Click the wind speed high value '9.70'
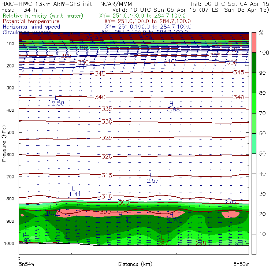 pos(173,220)
